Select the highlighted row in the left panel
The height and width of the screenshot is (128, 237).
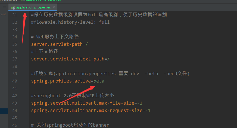coord(4,111)
